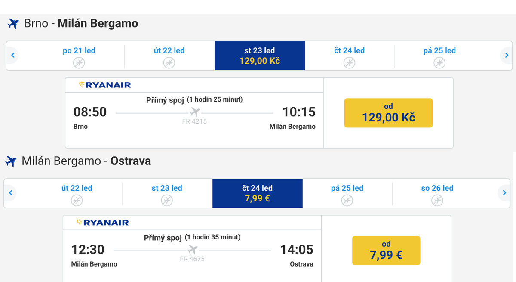
Task: Click Ryanair logo on Brno flight card
Action: [105, 85]
